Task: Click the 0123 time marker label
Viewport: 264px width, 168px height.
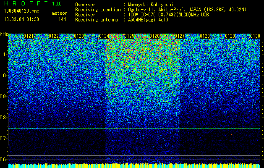Action: coord(79,36)
